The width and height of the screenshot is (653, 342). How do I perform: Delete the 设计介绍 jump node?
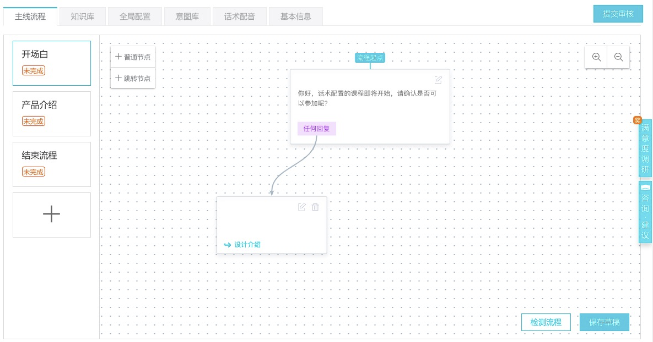coord(315,207)
